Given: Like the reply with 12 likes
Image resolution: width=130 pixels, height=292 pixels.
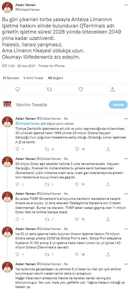Looking at the screenshot, I should (77, 149).
